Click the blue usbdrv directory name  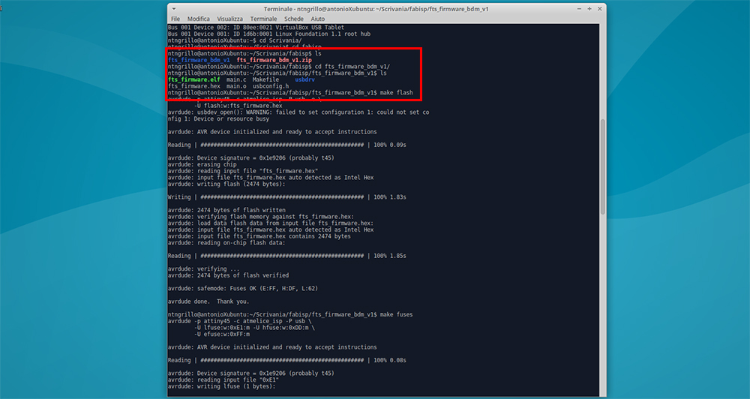(304, 80)
